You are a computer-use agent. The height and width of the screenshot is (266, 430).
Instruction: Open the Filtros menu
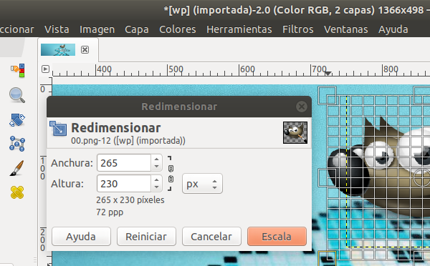[298, 29]
